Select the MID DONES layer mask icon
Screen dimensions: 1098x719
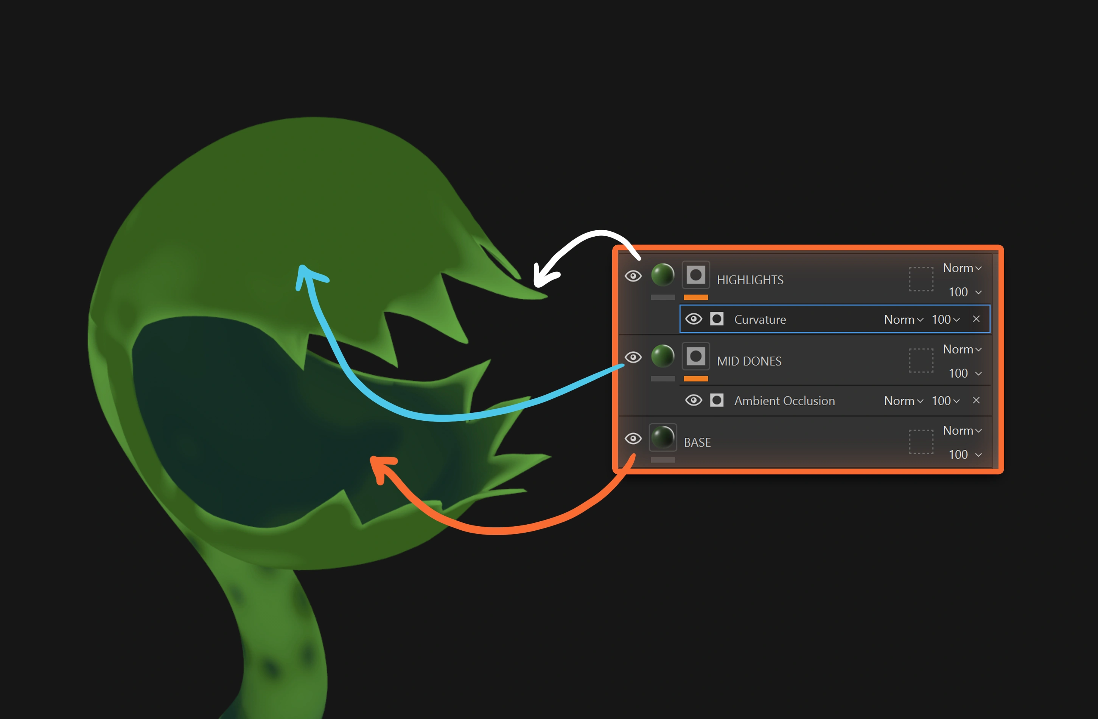click(696, 356)
